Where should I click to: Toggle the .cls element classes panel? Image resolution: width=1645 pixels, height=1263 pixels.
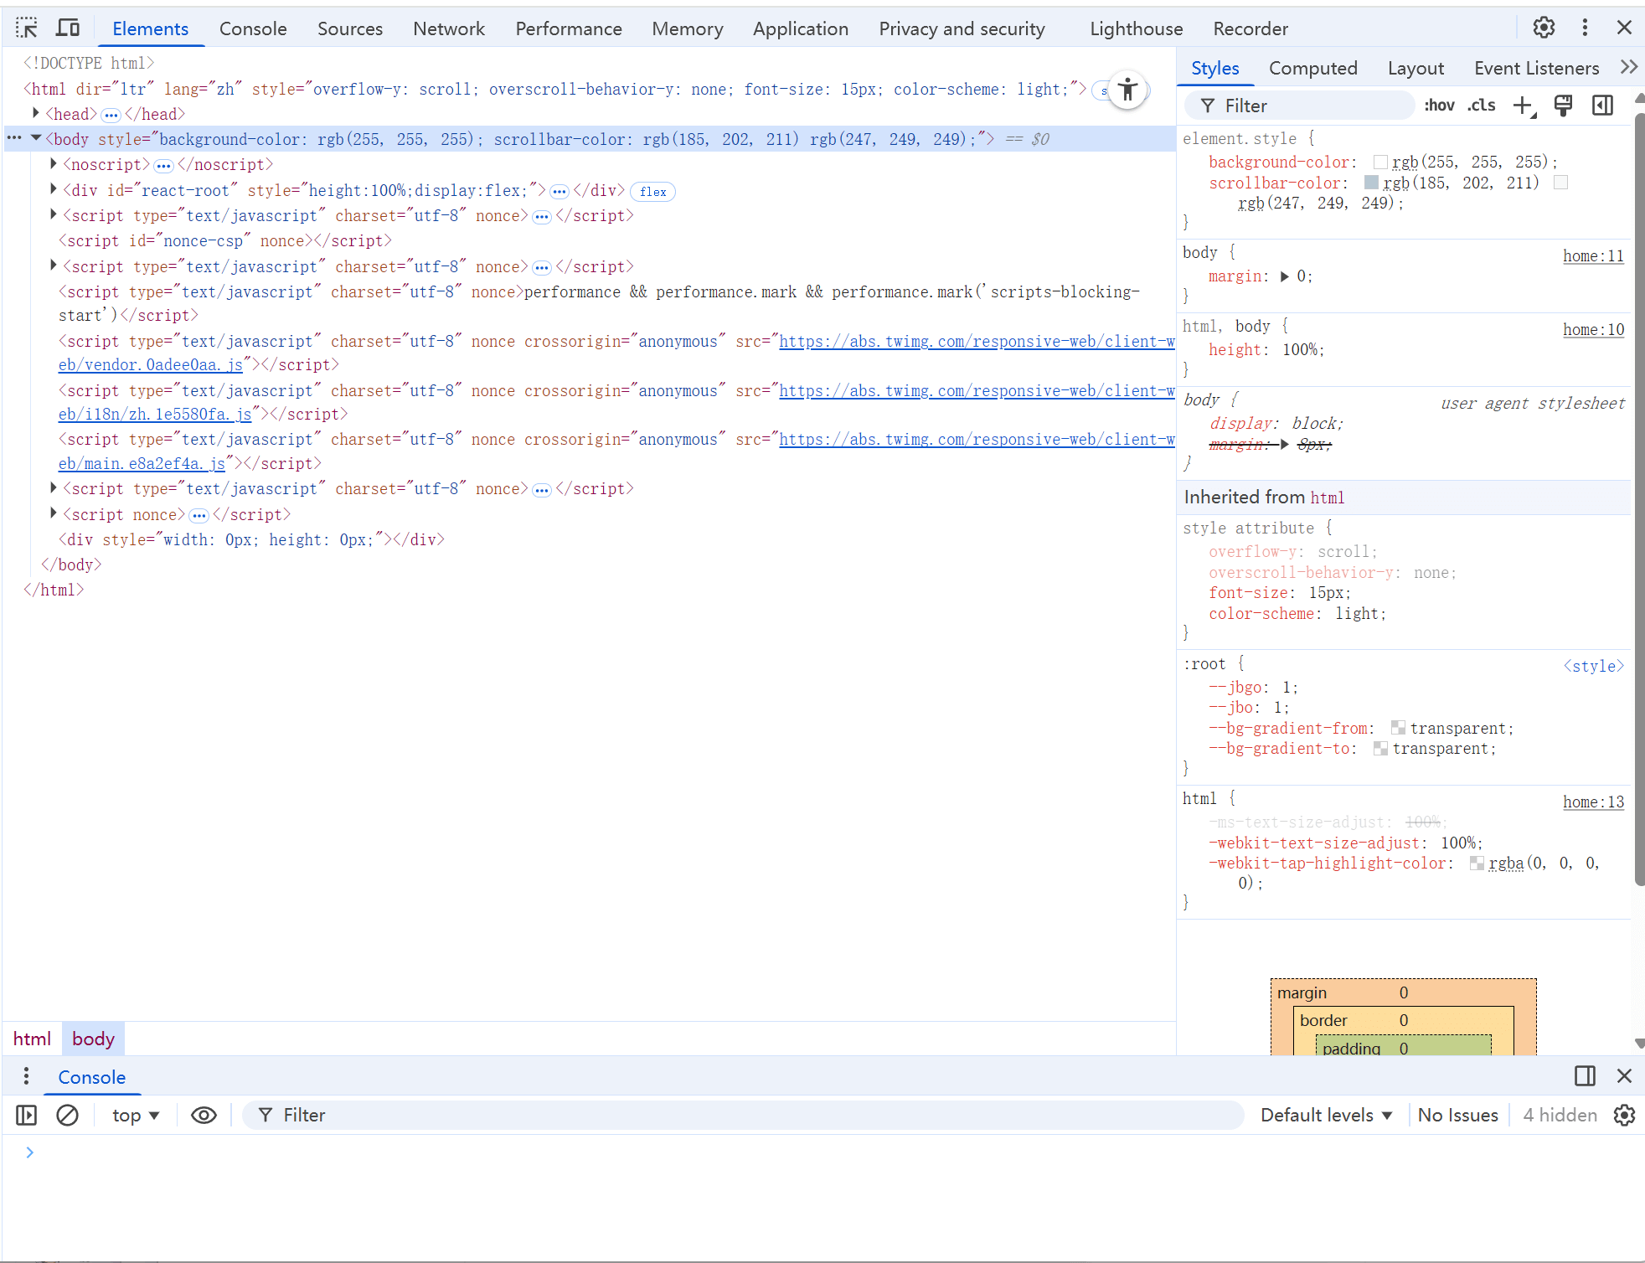click(1481, 106)
